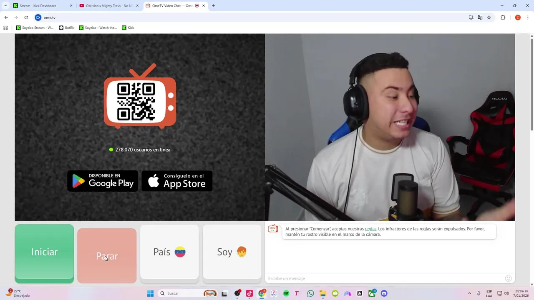Open the Chrome three-dot menu
The image size is (534, 300).
528,17
